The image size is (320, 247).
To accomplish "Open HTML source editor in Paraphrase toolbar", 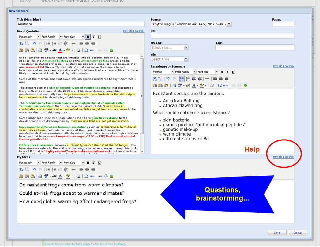I will 225,85.
